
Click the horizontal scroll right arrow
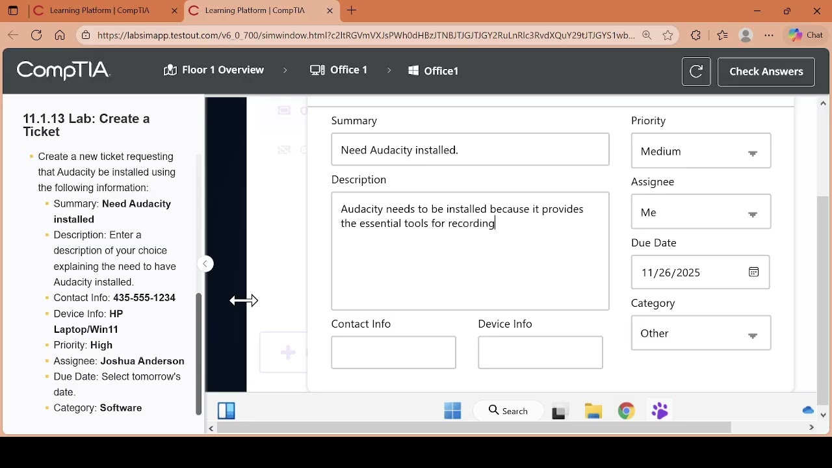pyautogui.click(x=811, y=428)
